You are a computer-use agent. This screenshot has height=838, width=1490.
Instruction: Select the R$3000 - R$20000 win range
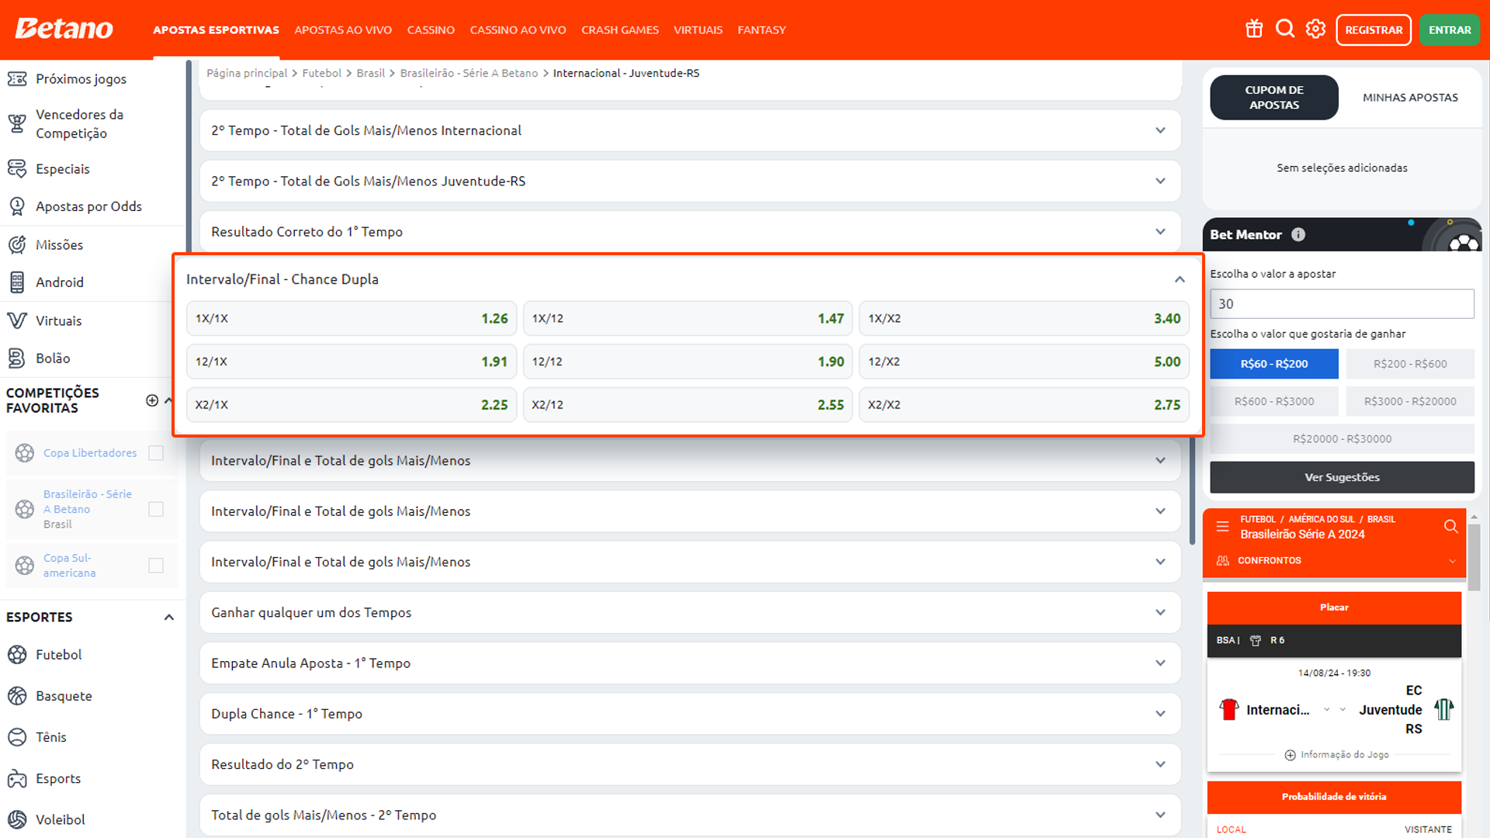pos(1410,401)
